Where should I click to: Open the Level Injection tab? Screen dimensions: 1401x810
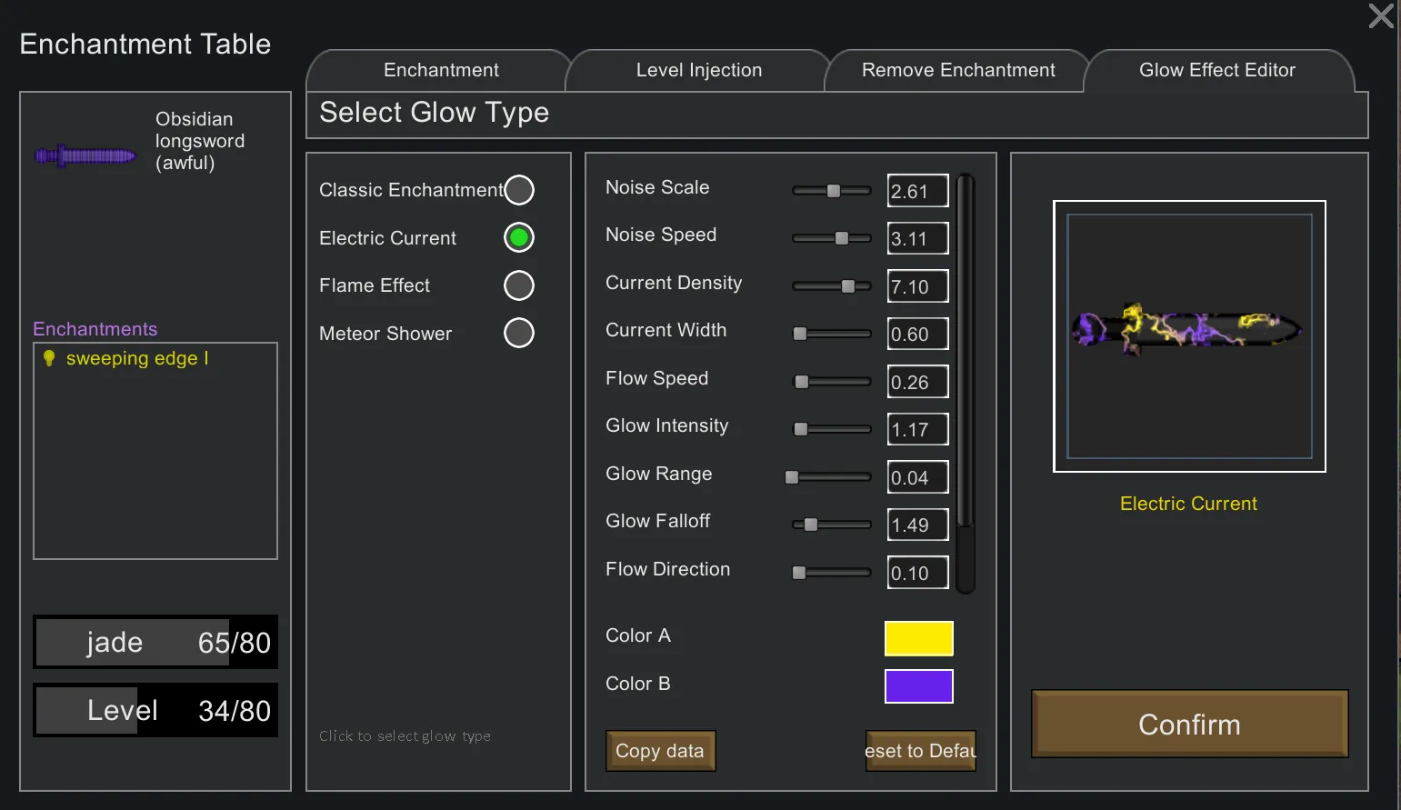(x=698, y=70)
